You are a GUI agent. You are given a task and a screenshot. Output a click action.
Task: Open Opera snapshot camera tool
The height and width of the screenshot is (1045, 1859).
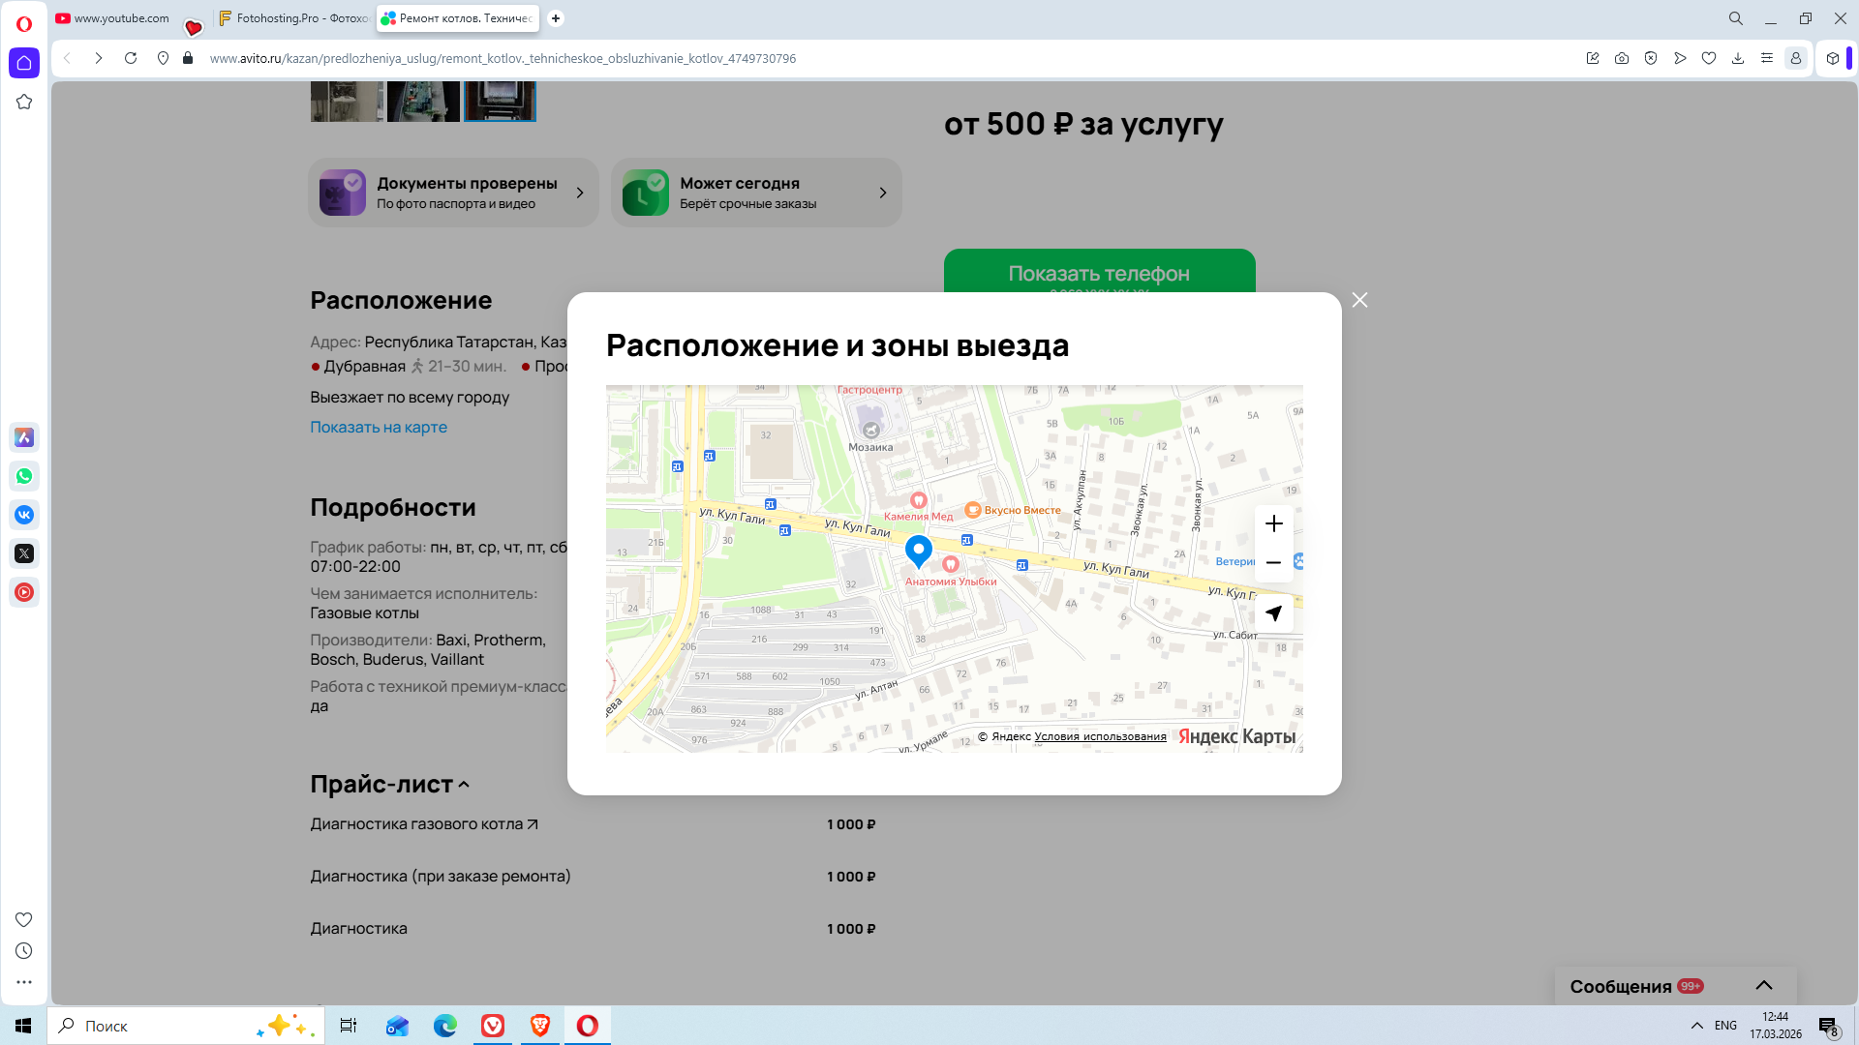1622,59
